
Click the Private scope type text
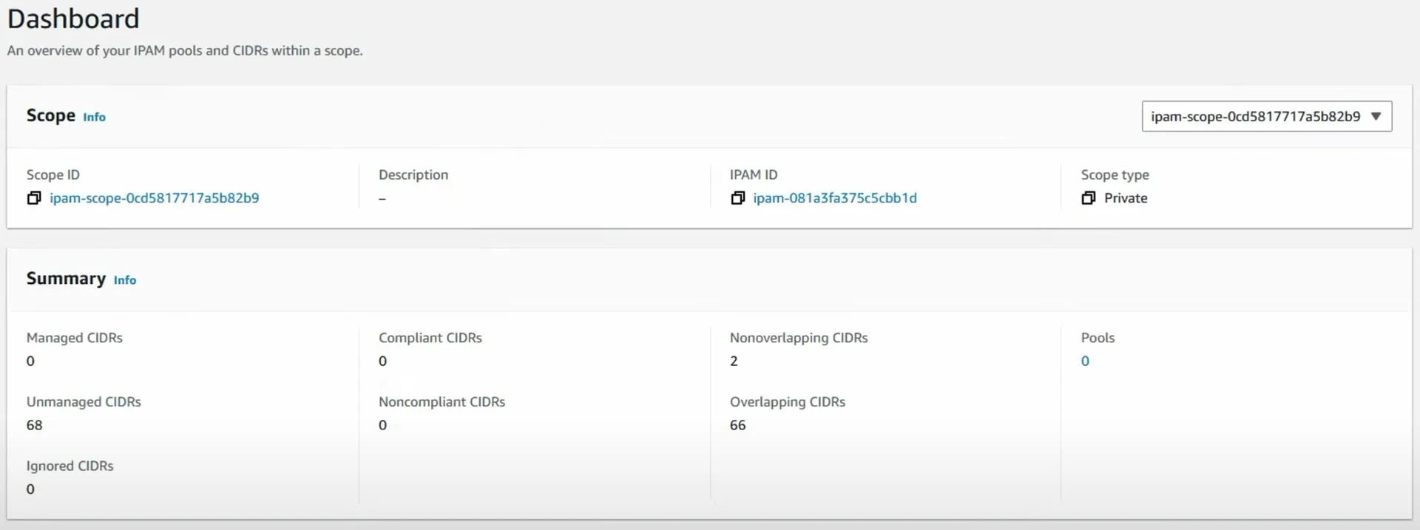click(x=1126, y=198)
